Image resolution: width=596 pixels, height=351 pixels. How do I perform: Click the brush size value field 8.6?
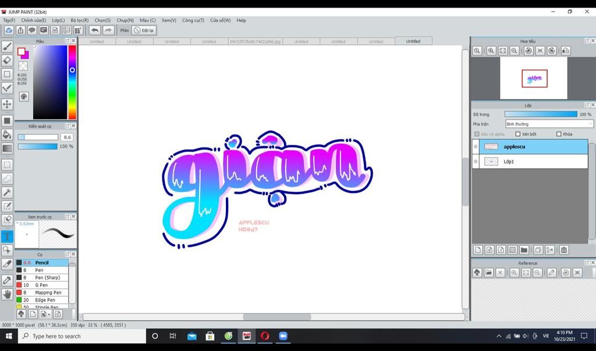coord(68,137)
